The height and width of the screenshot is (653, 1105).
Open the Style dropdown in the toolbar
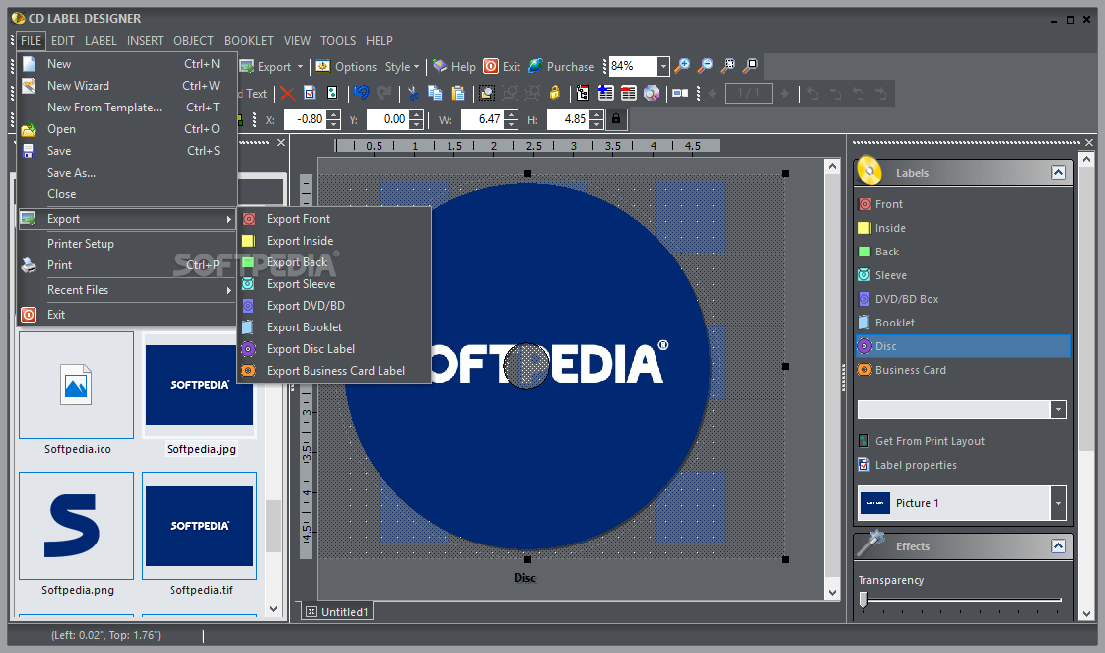tap(402, 67)
